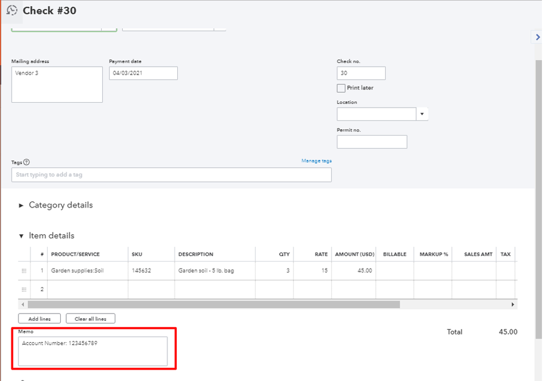Click the Tags help question mark icon
The image size is (543, 381).
pos(27,162)
